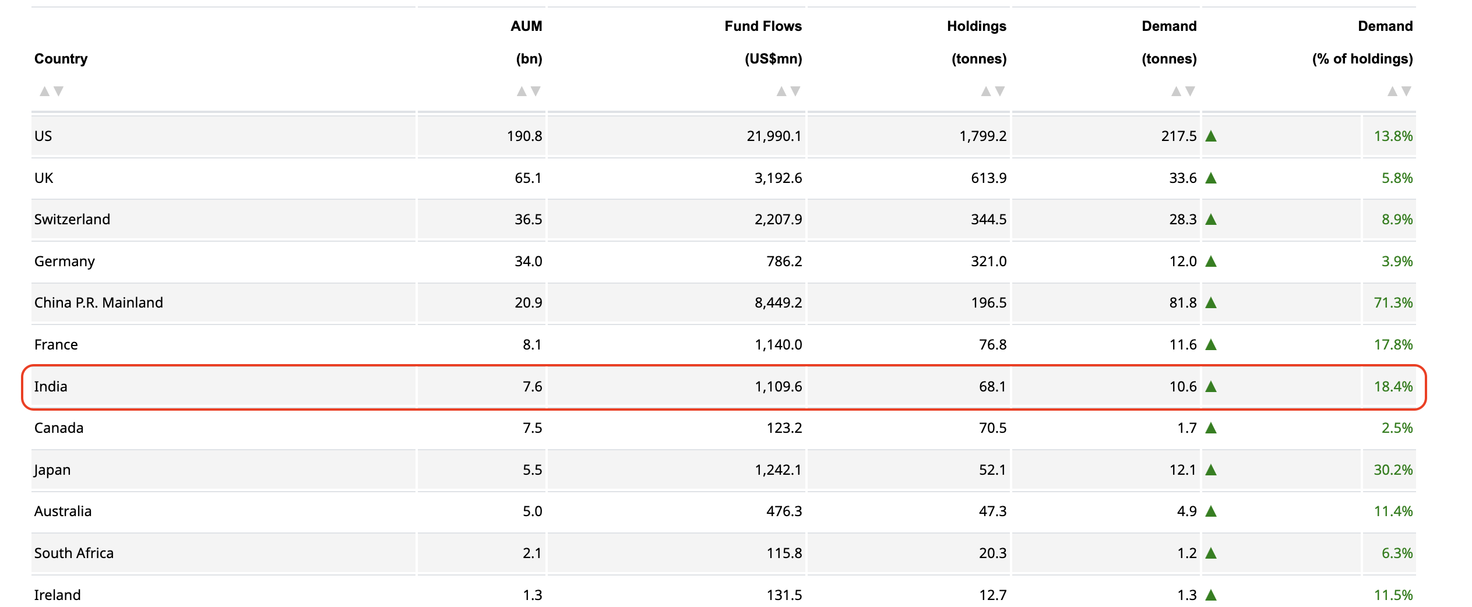
Task: Select the India row country cell
Action: 223,387
